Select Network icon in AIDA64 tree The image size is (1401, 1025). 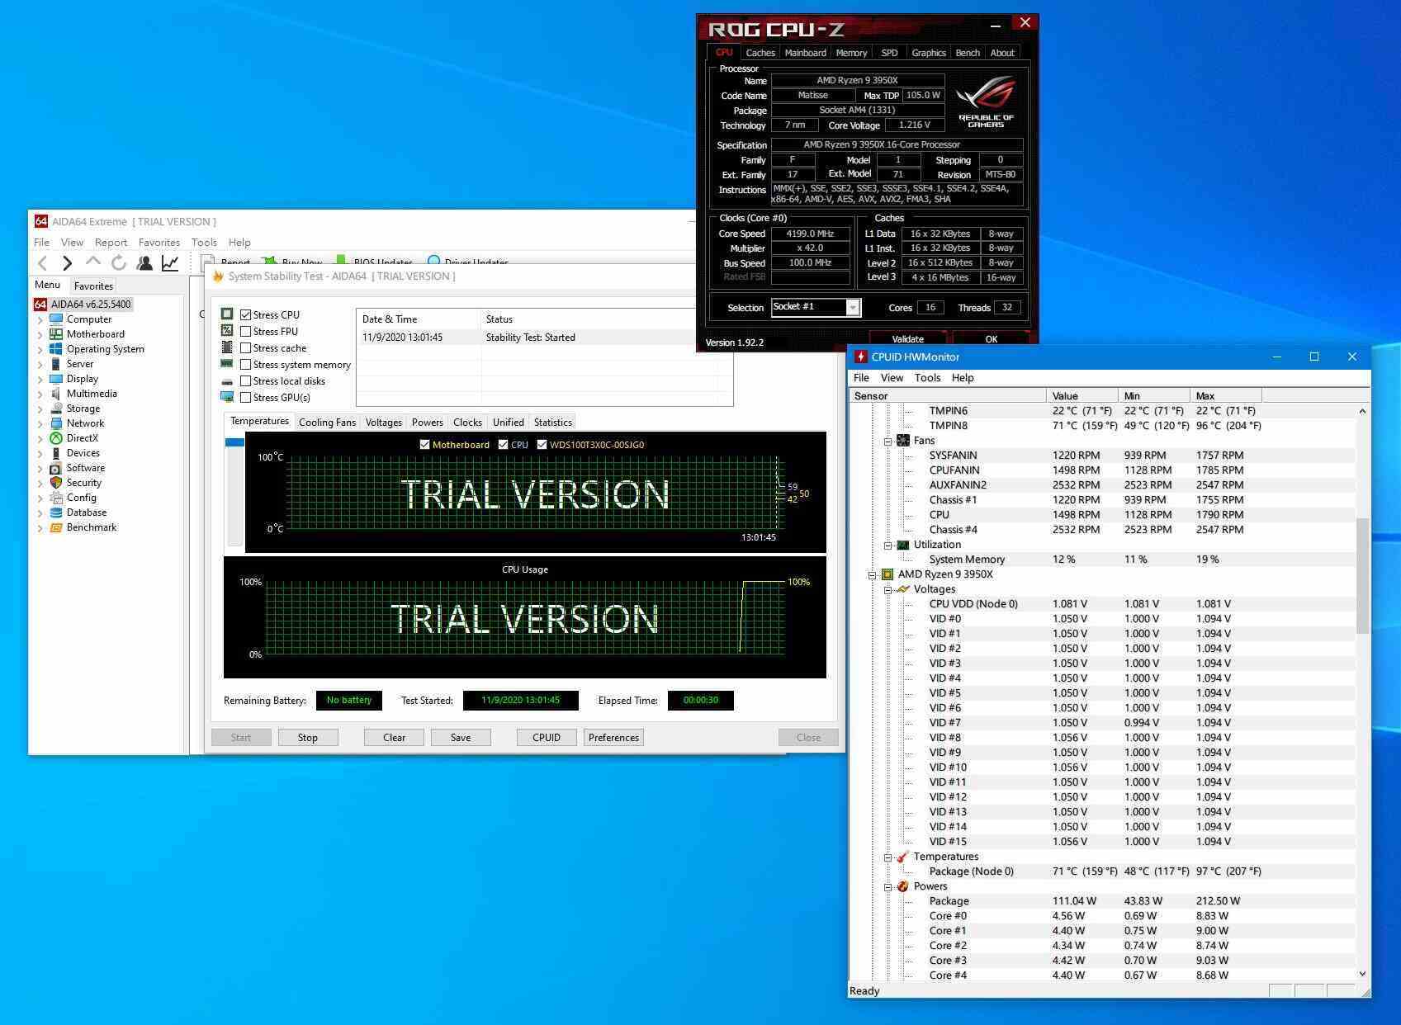56,423
